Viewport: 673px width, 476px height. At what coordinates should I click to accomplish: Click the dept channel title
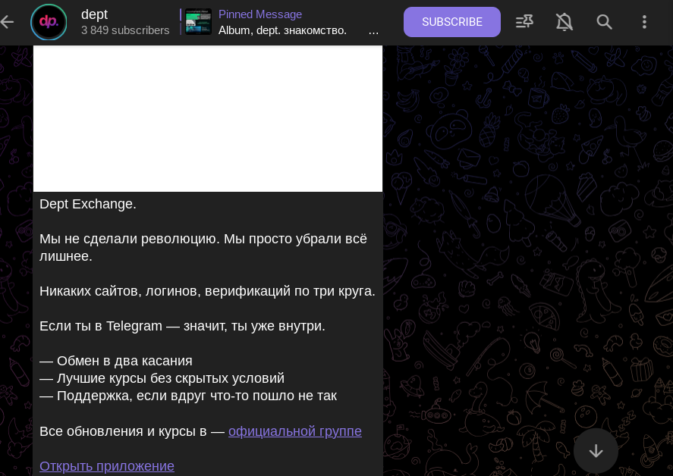(94, 14)
